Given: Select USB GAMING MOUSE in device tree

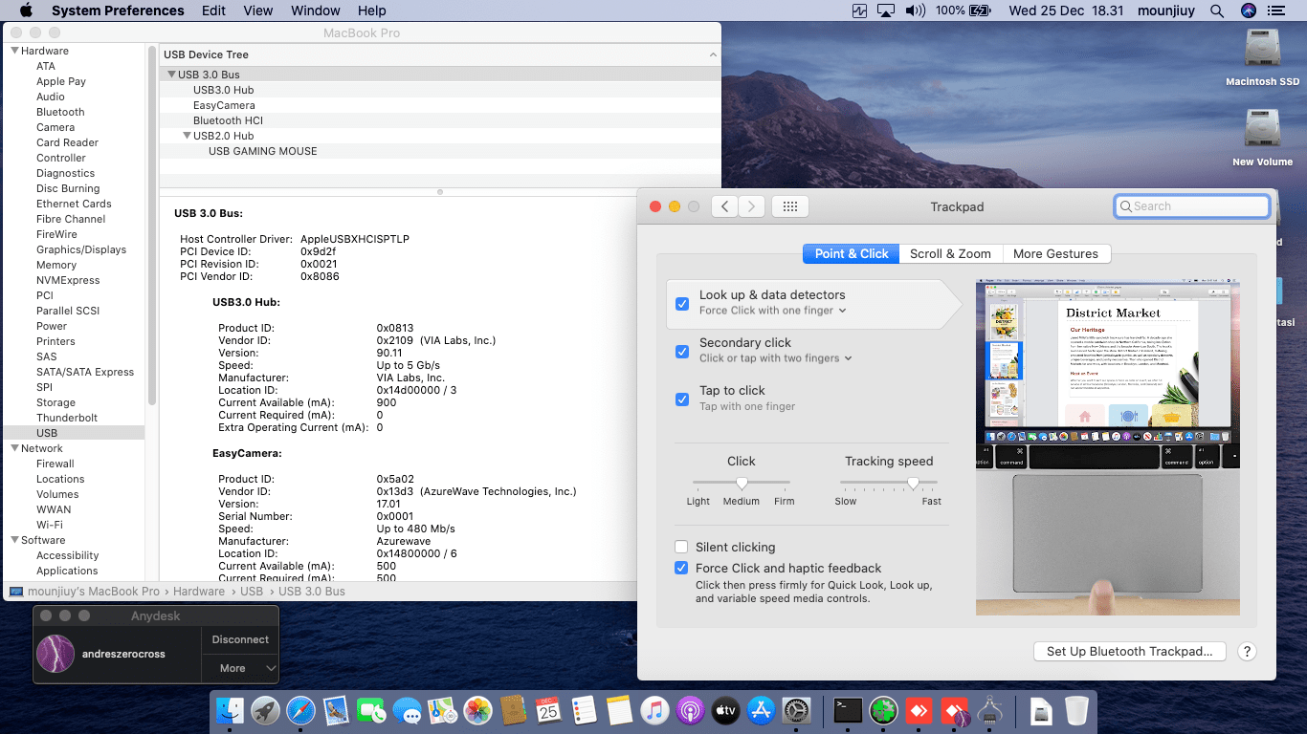Looking at the screenshot, I should [x=263, y=151].
